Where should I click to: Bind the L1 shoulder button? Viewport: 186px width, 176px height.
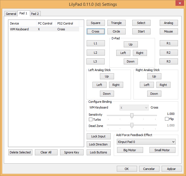click(95, 43)
